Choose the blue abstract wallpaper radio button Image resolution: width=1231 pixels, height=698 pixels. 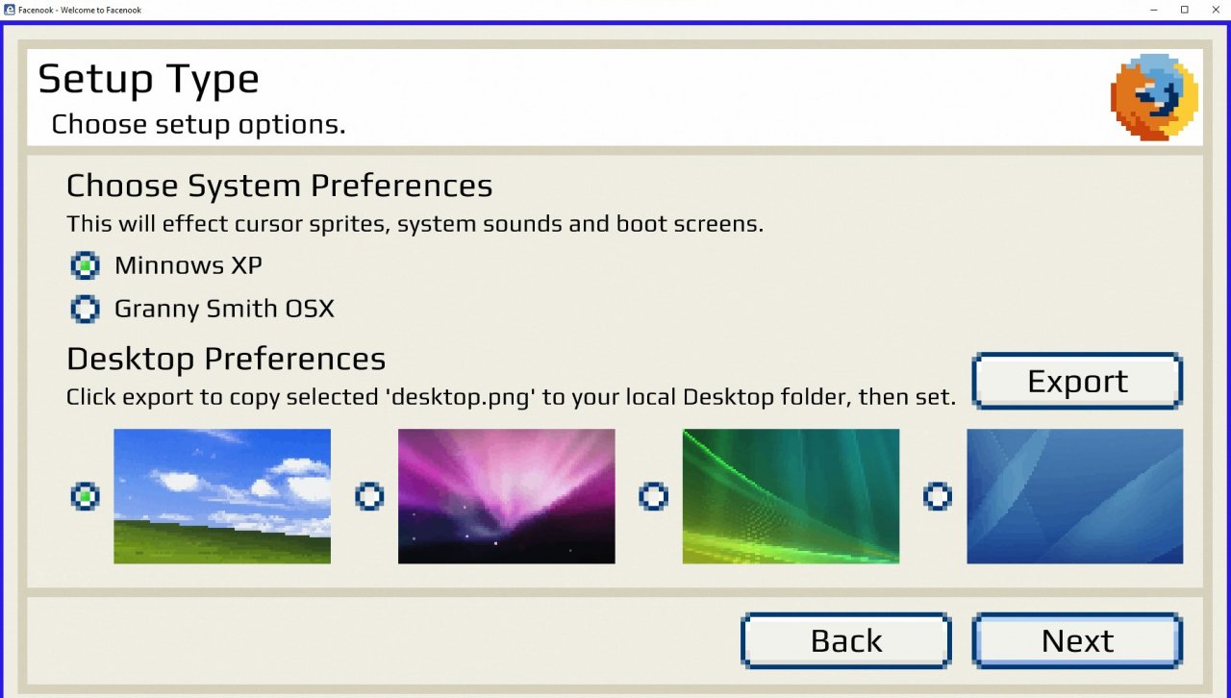[x=938, y=496]
